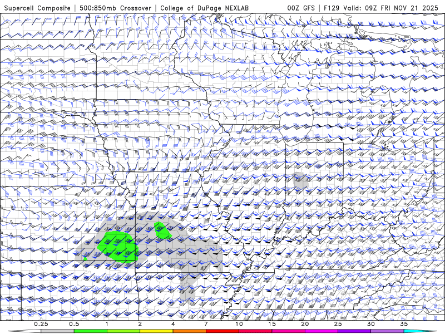Viewport: 445px width, 334px height.
Task: Click the tiny green patch beside the large green area
Action: (86, 258)
